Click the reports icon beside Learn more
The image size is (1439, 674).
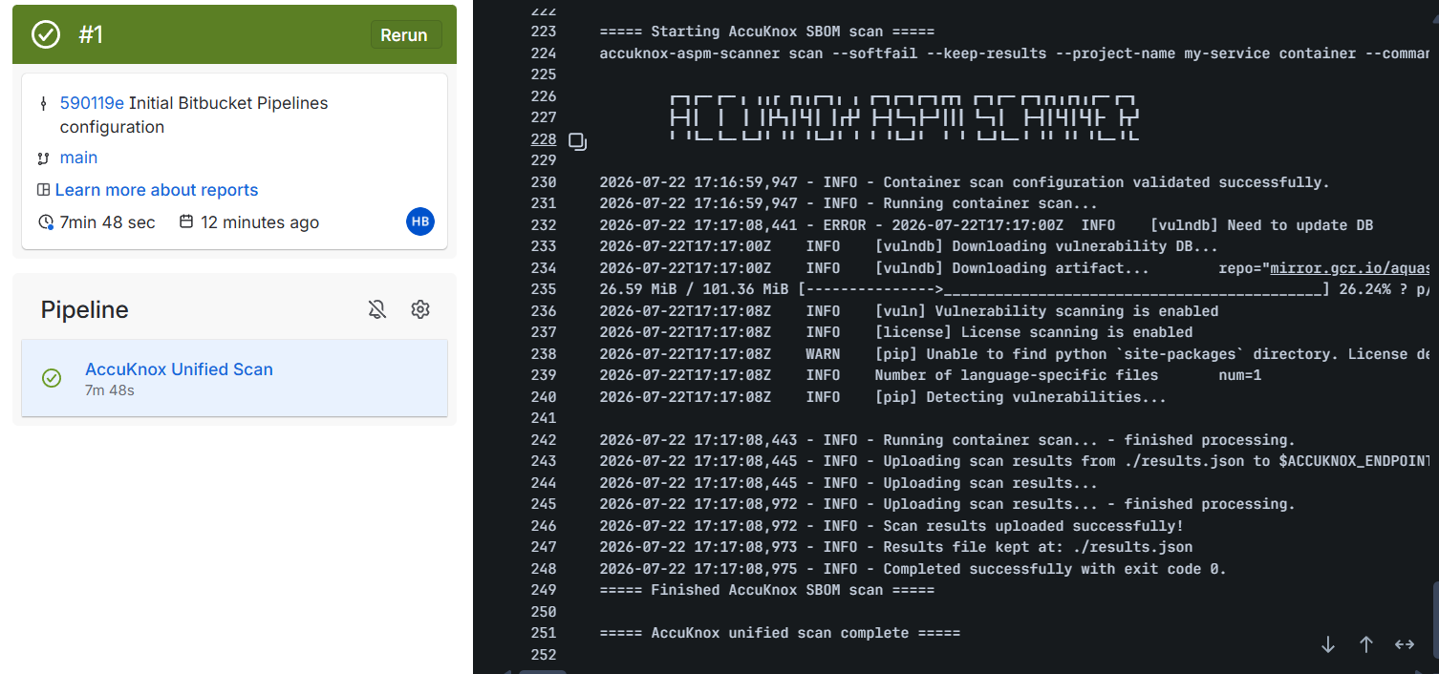(43, 190)
